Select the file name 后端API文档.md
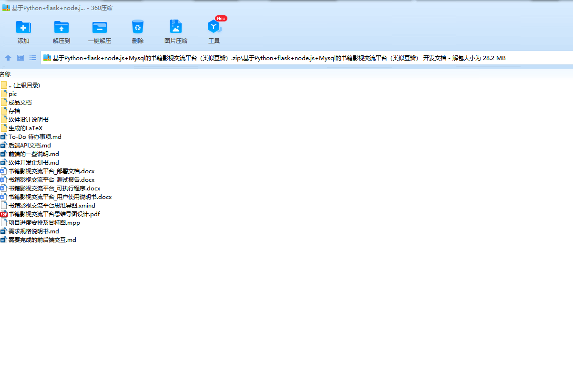This screenshot has width=573, height=377. click(x=30, y=146)
